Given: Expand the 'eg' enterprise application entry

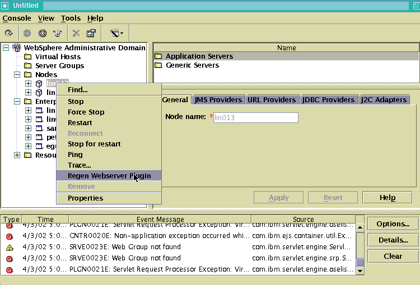Looking at the screenshot, I should pyautogui.click(x=28, y=146).
